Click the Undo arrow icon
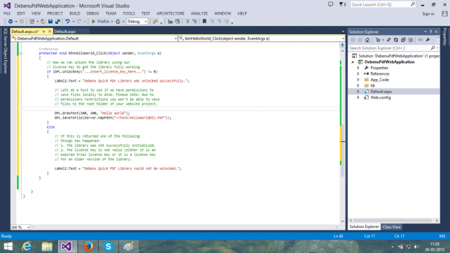This screenshot has width=450, height=253. pos(67,22)
